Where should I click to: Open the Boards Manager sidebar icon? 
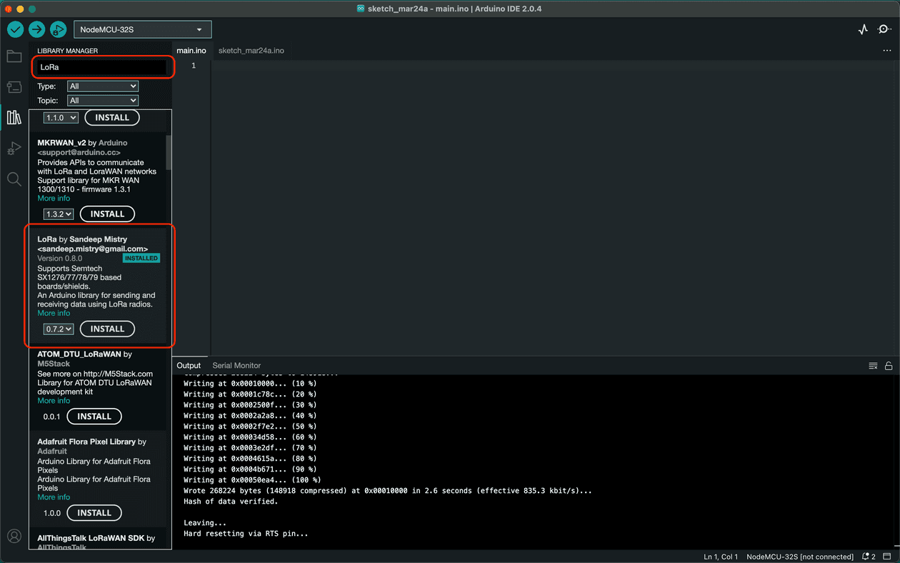tap(14, 87)
